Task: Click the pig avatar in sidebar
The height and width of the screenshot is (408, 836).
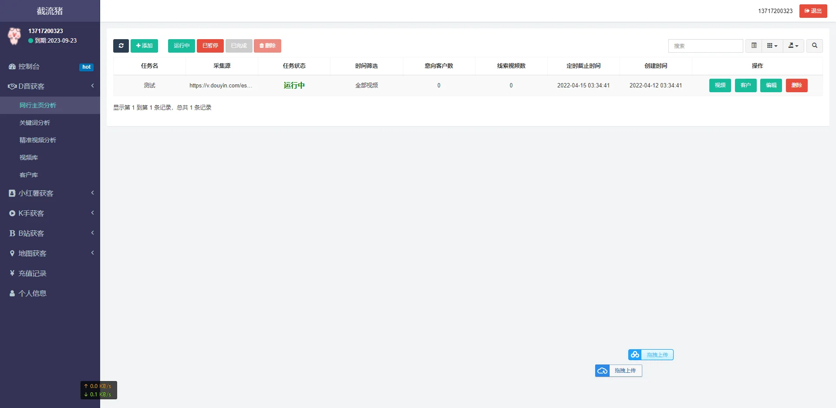Action: pyautogui.click(x=14, y=36)
